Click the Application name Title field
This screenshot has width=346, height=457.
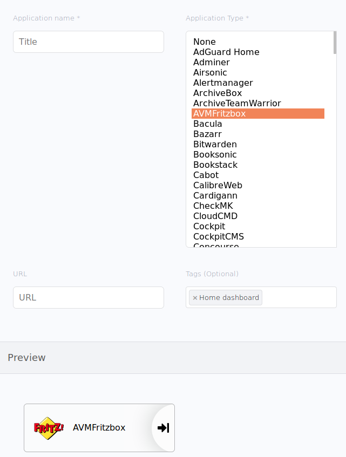point(88,42)
